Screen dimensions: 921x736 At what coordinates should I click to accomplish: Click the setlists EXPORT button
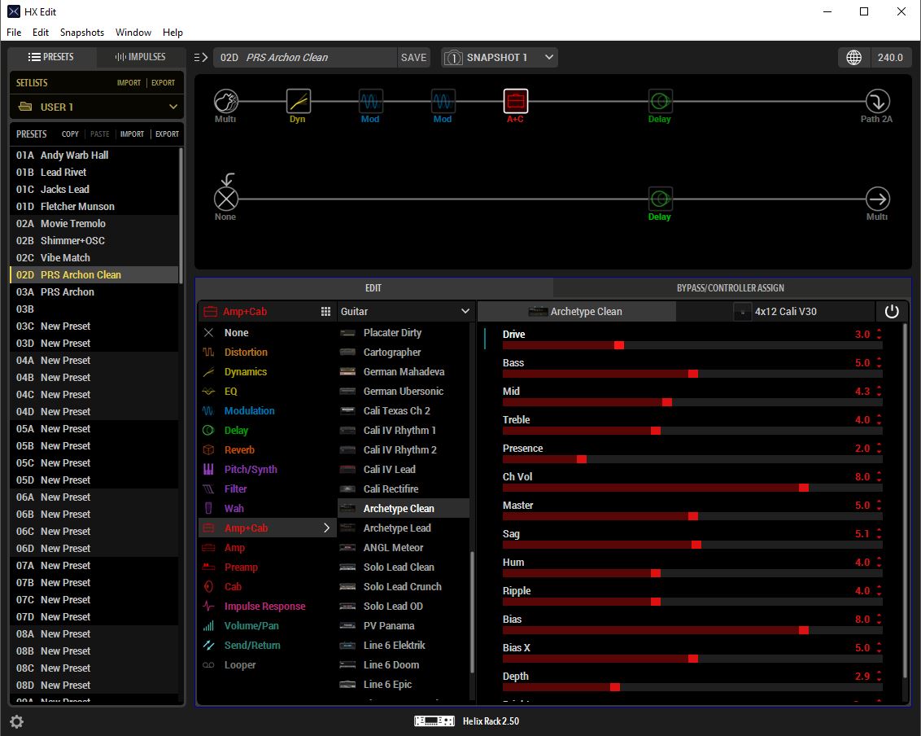click(x=163, y=83)
